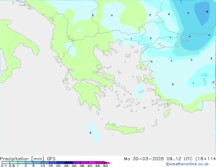Select legend swatch between 0.1 and 0.5
This screenshot has height=167, width=216.
coord(6,163)
